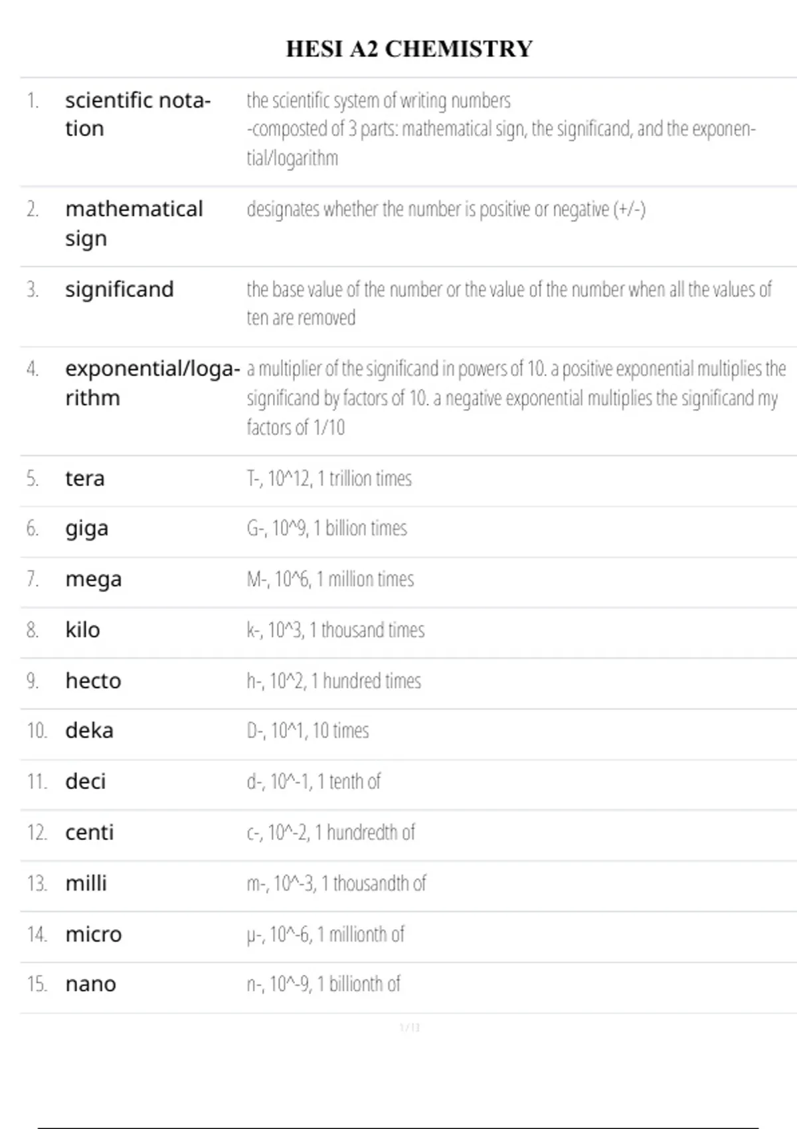Viewport: 797px width, 1129px height.
Task: Click the term "deka"
Action: tap(90, 731)
